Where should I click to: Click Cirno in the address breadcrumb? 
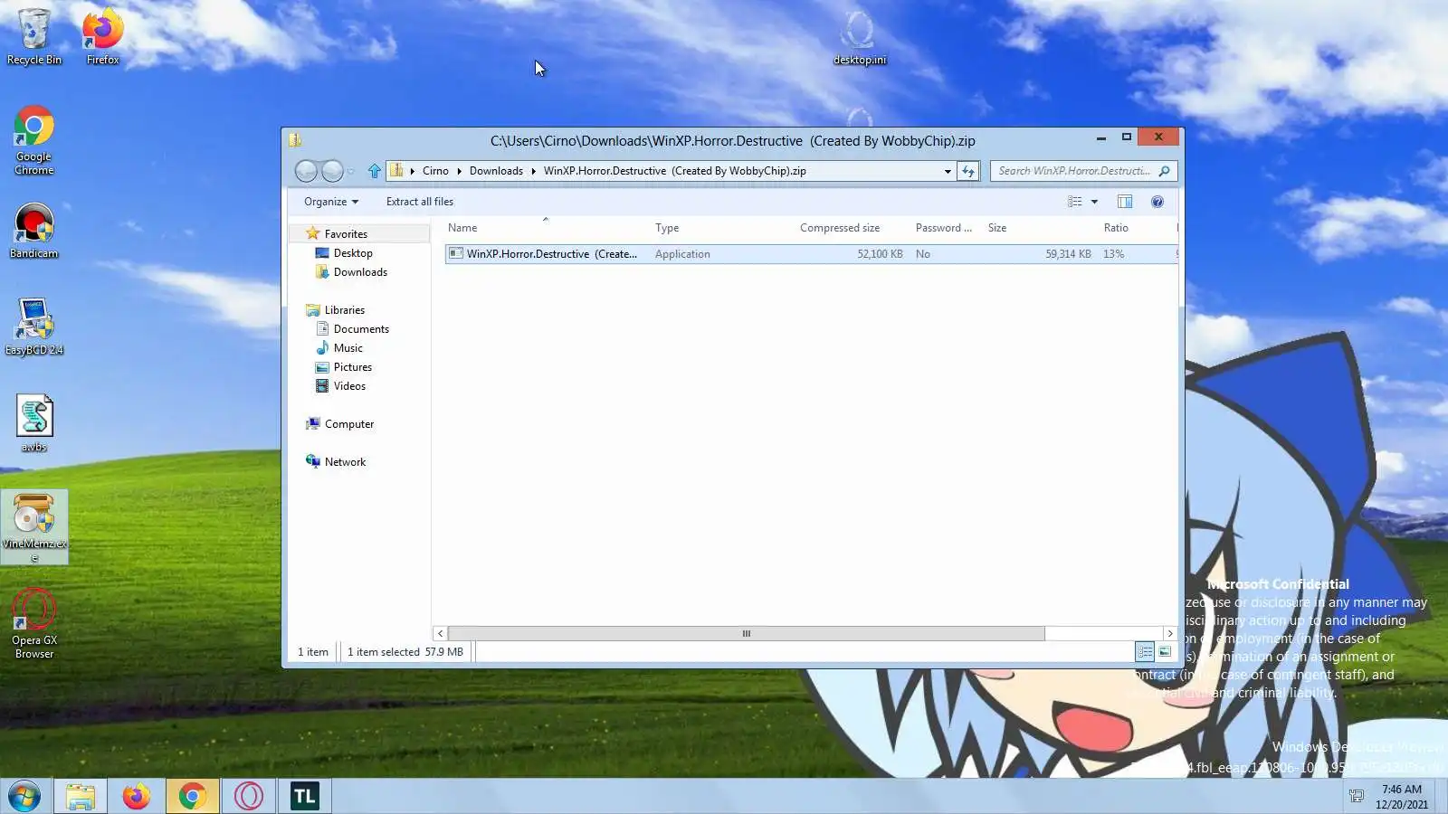pyautogui.click(x=435, y=171)
